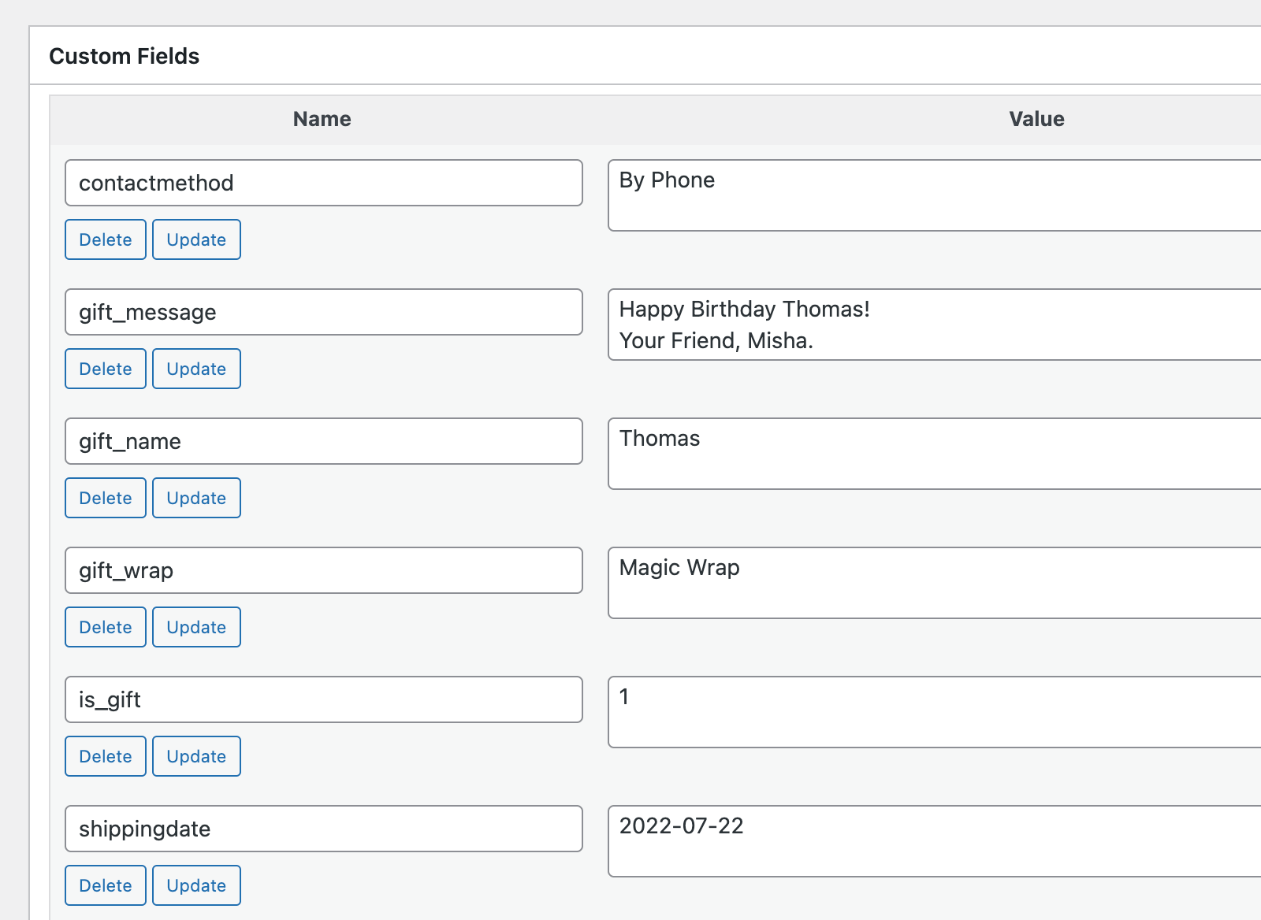Update the shippingdate custom field

click(196, 885)
